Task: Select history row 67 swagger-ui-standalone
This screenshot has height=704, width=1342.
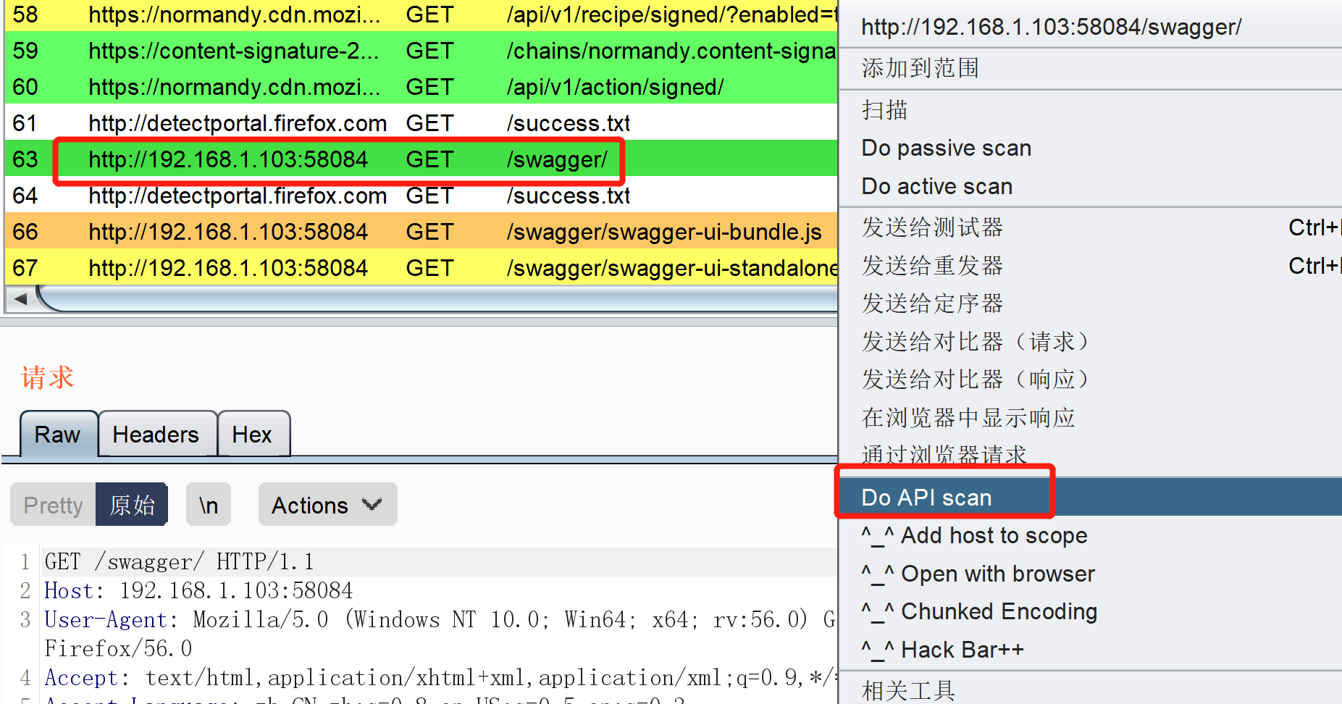Action: 422,268
